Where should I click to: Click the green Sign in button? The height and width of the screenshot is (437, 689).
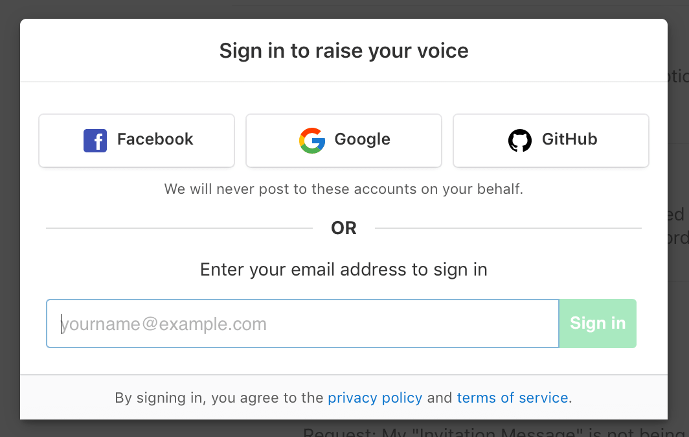[x=598, y=324]
